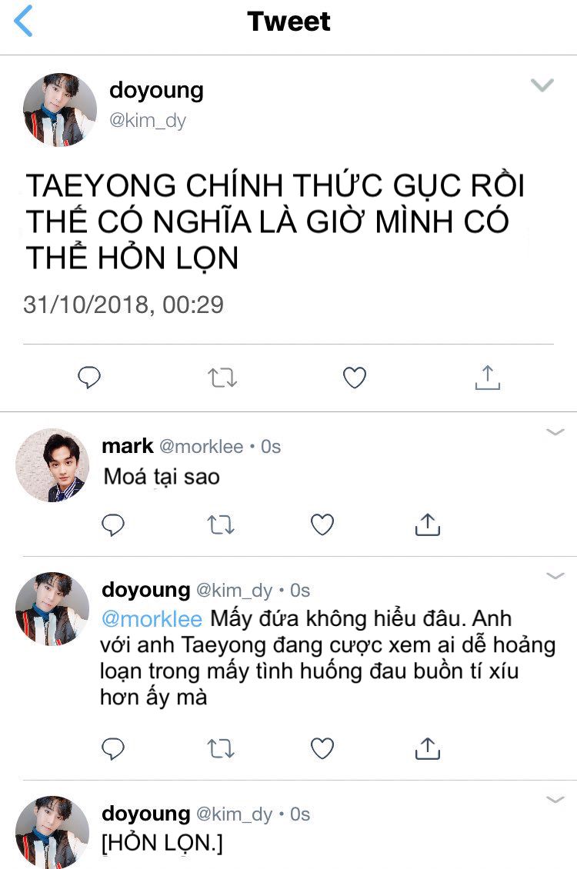The width and height of the screenshot is (577, 869).
Task: Share doyoung's @morklee response tweet
Action: point(427,748)
